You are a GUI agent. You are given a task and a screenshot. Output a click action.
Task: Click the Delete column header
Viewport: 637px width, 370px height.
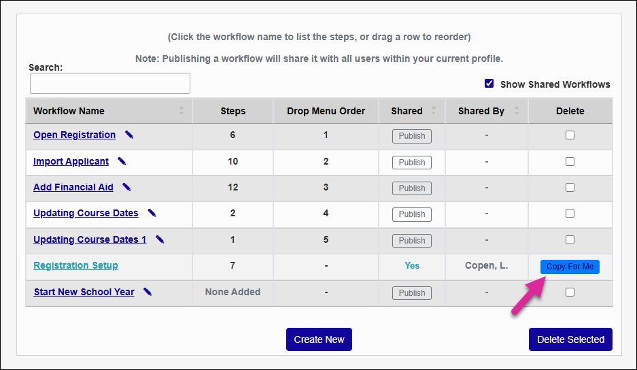coord(570,111)
